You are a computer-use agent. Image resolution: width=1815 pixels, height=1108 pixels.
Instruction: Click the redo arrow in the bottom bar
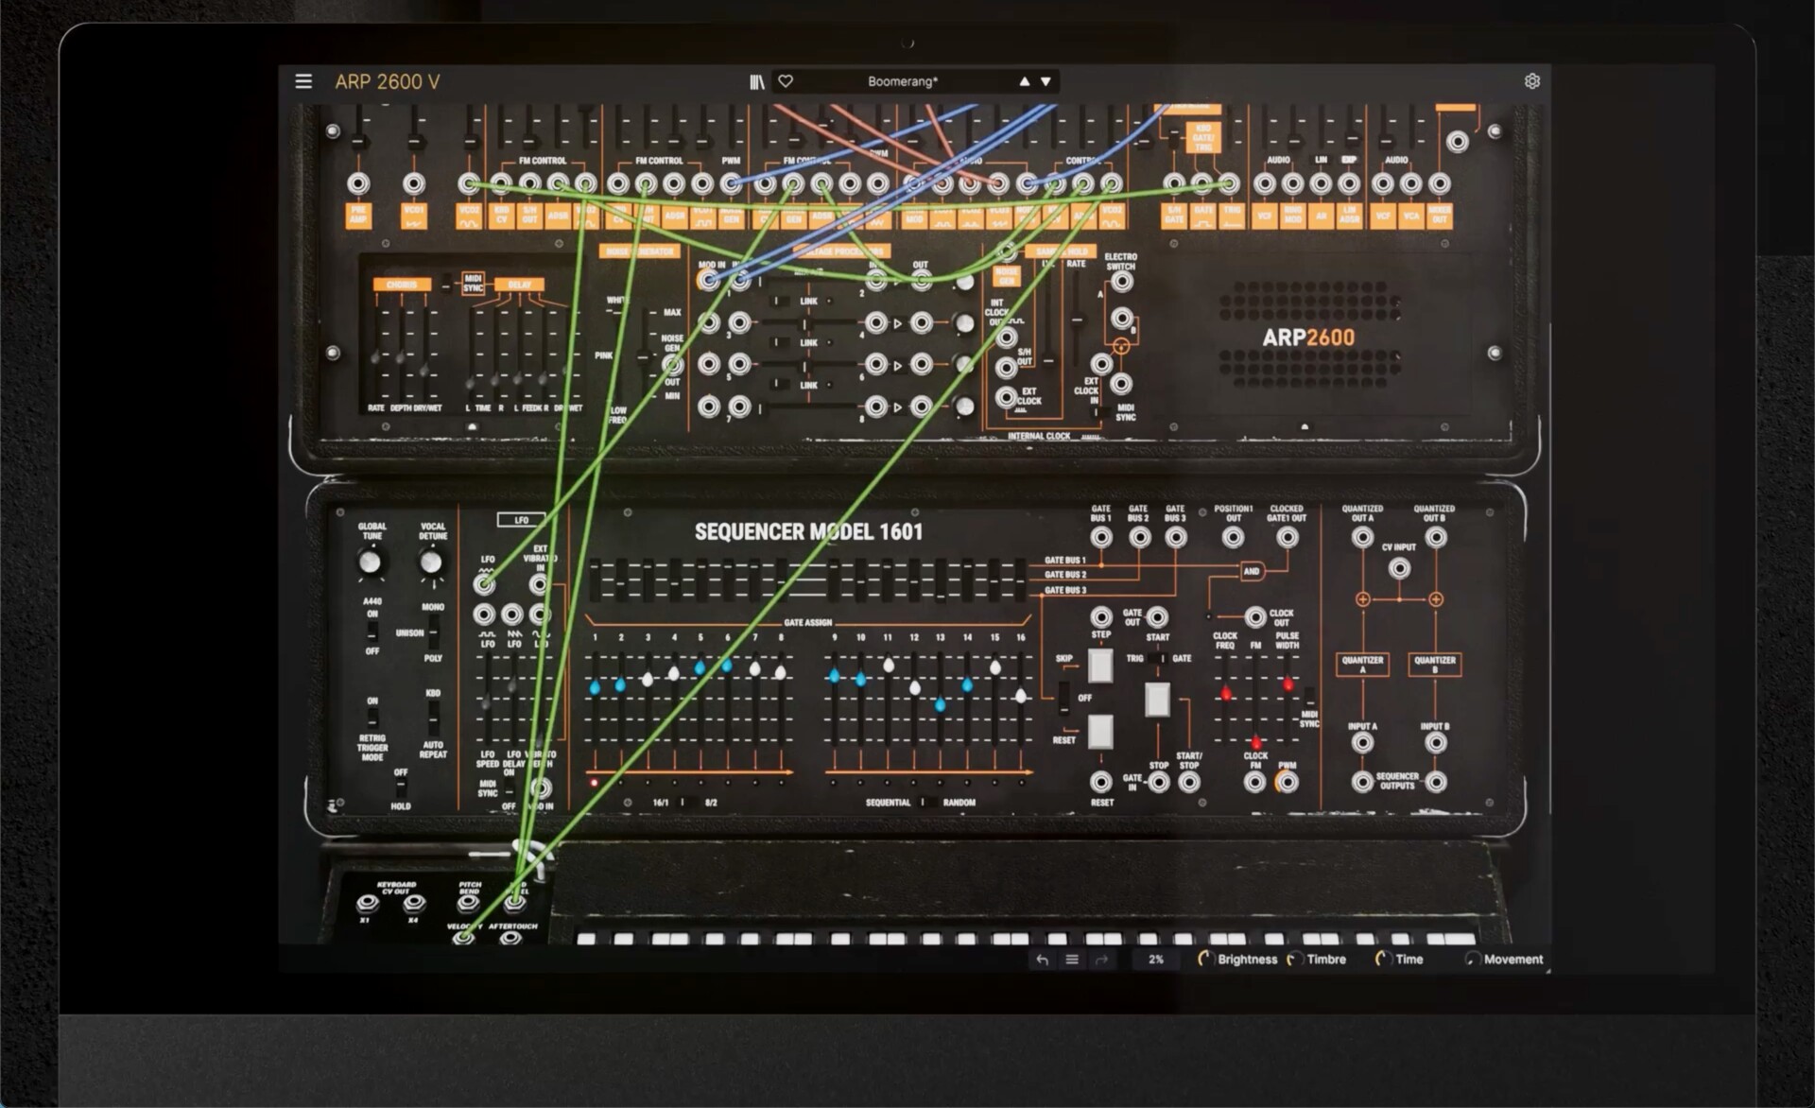point(1101,960)
